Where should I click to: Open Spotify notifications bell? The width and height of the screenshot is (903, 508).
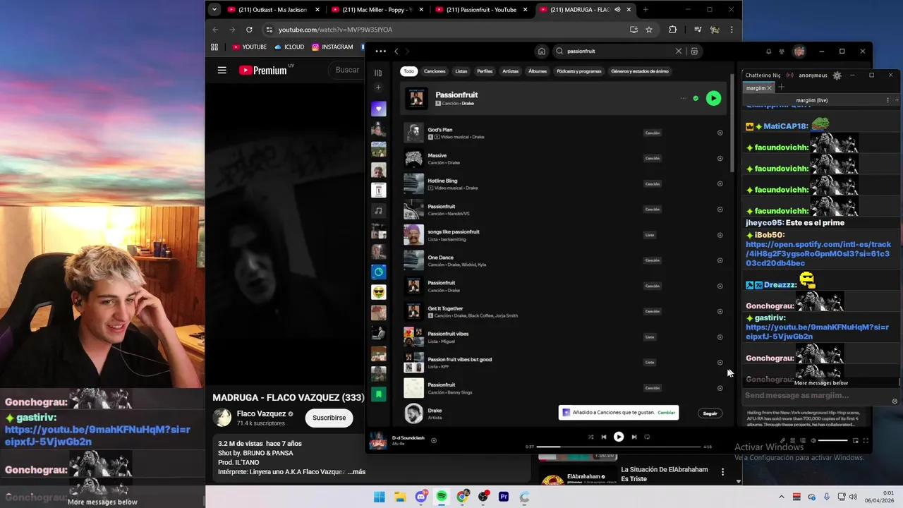[768, 52]
